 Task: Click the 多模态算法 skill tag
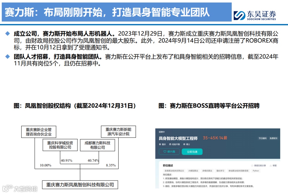click(x=207, y=171)
